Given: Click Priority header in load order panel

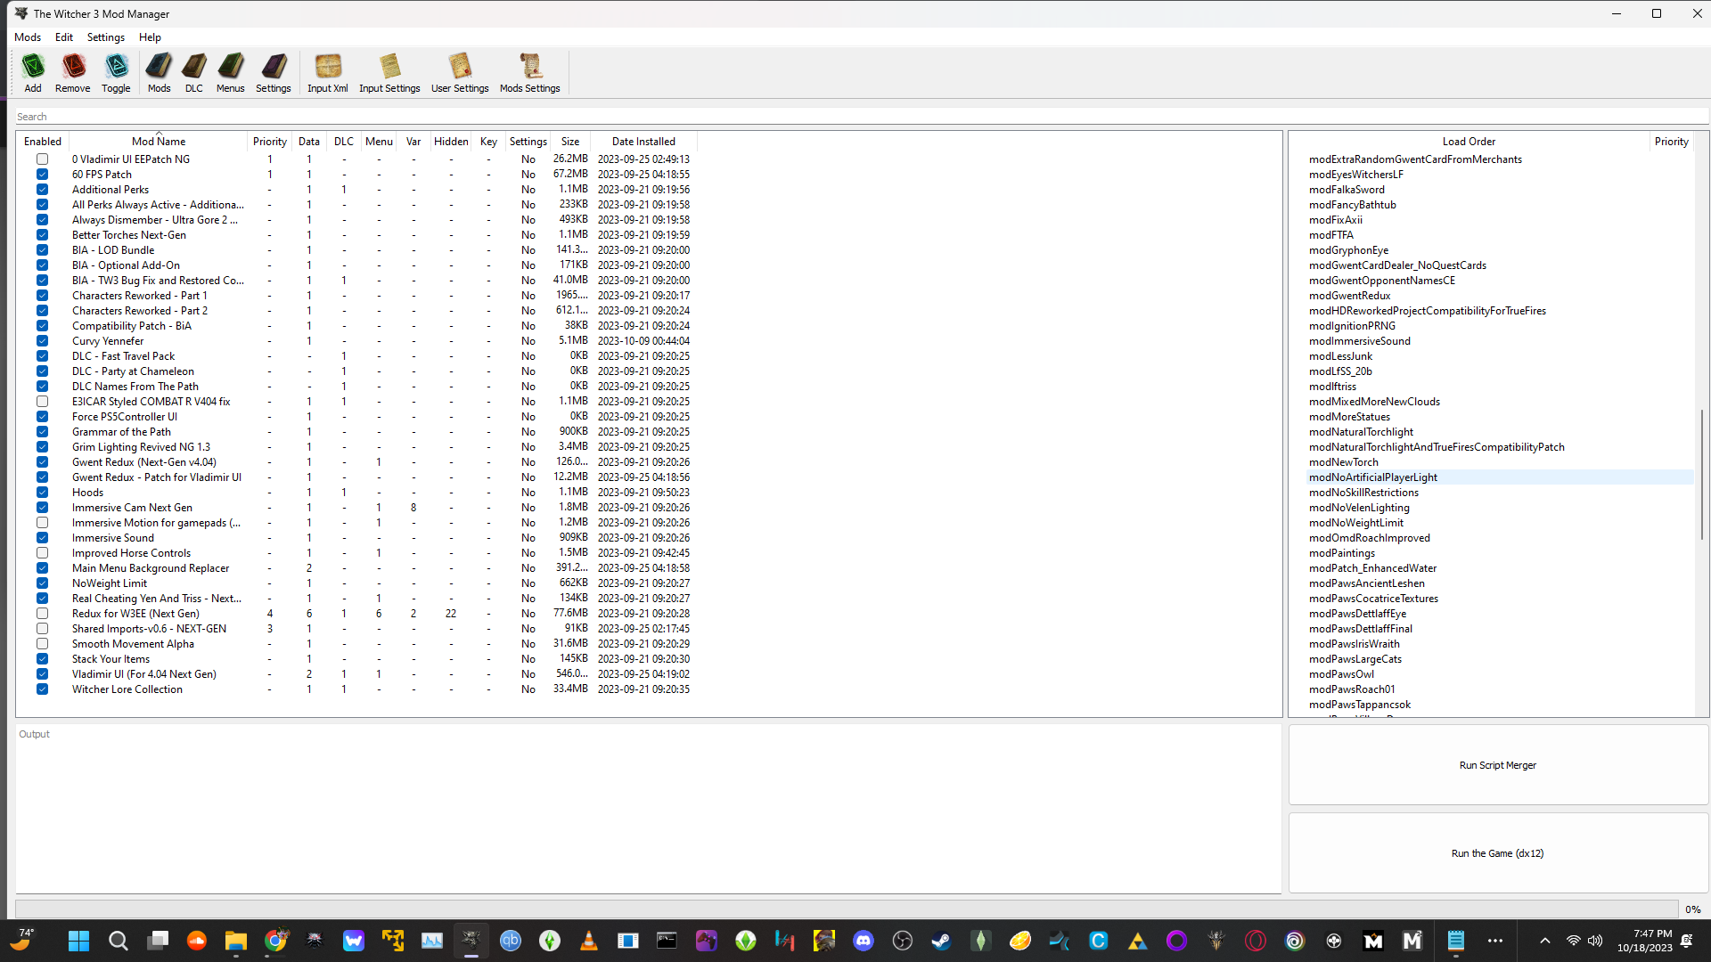Looking at the screenshot, I should pos(1672,142).
